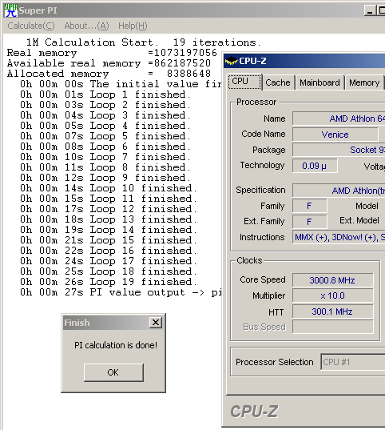The image size is (385, 430).
Task: Switch to the Mainboard tab in CPU-Z
Action: click(320, 82)
